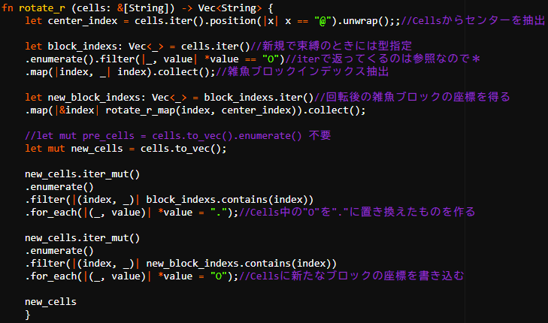548x323 pixels.
Task: Click the center_index variable declaration
Action: coord(83,21)
